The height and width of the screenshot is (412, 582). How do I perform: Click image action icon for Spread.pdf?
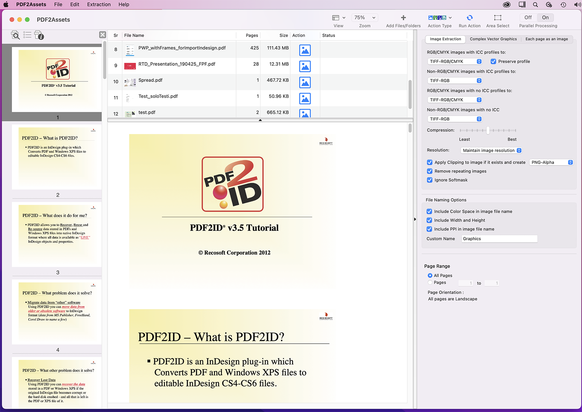pyautogui.click(x=305, y=82)
